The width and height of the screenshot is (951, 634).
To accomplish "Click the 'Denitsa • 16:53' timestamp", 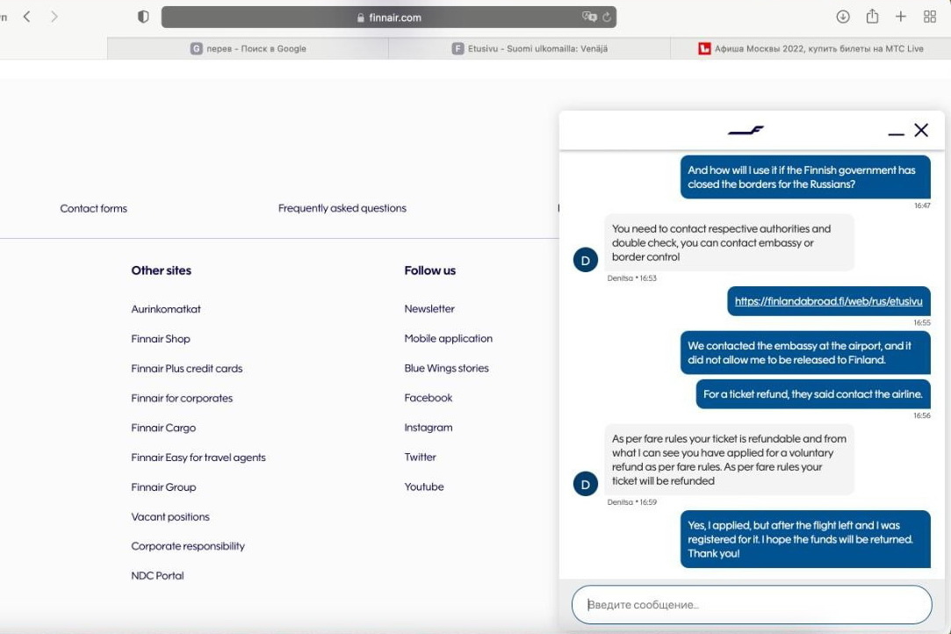I will coord(632,278).
